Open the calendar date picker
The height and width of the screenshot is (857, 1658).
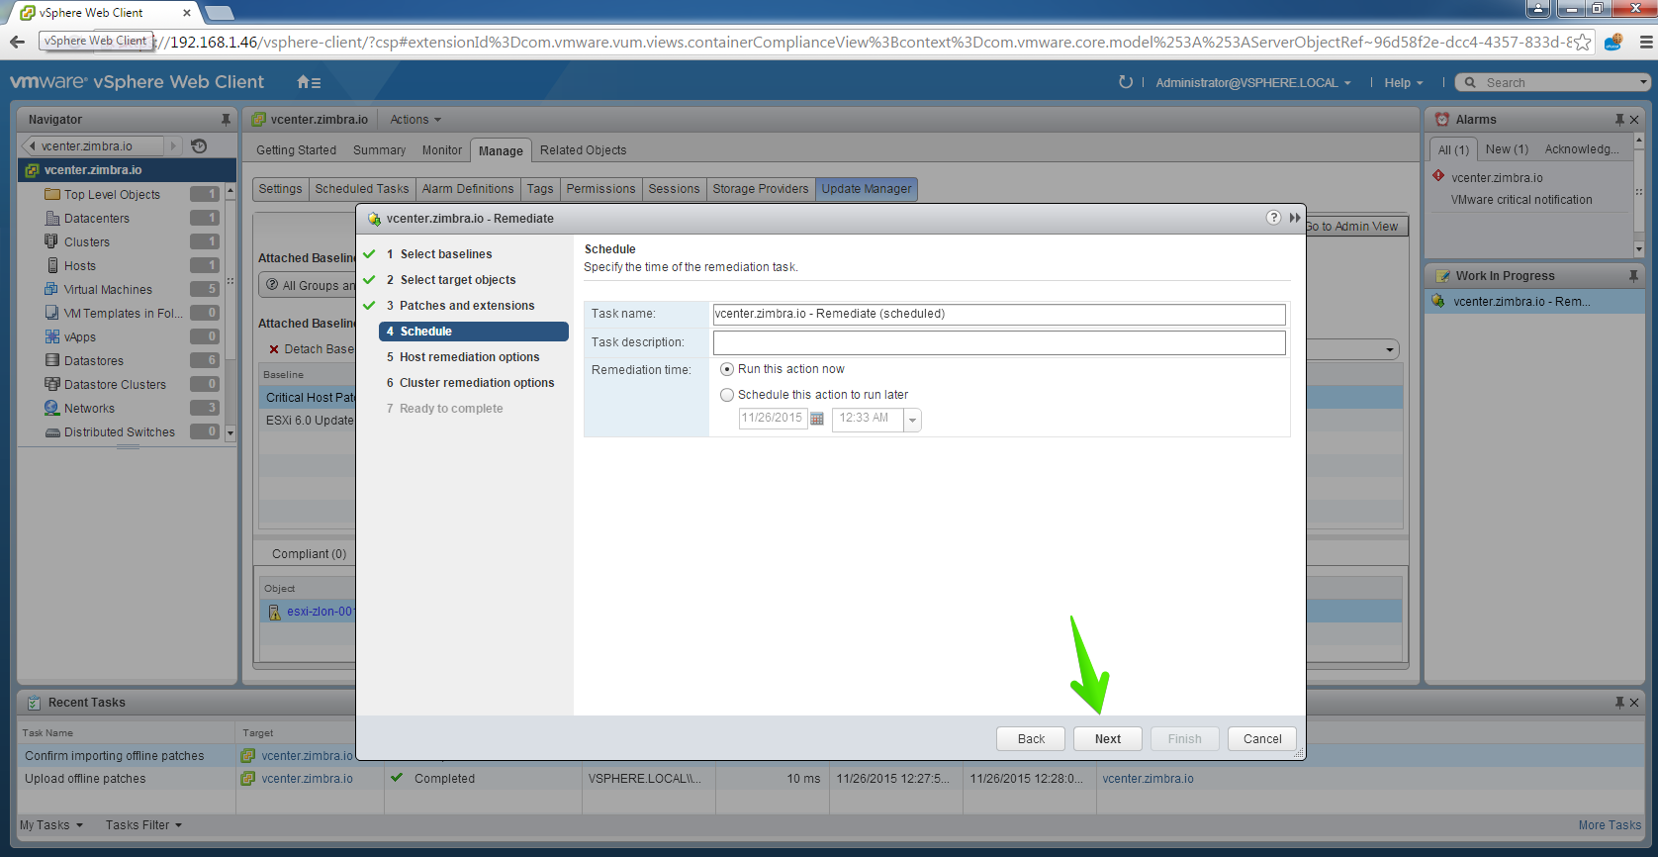817,419
